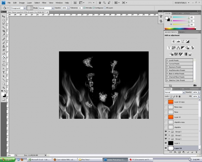Select the Type tool

pyautogui.click(x=4, y=72)
